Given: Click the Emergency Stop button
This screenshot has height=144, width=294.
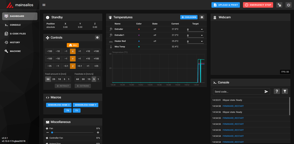Looking at the screenshot, I should (x=258, y=5).
